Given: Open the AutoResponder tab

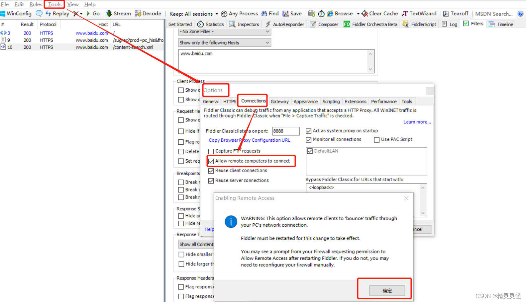Looking at the screenshot, I should pos(285,24).
